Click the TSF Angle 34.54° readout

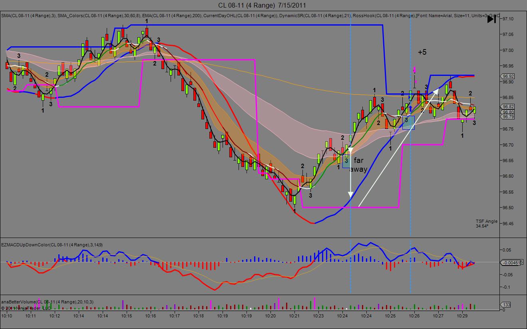(x=487, y=224)
